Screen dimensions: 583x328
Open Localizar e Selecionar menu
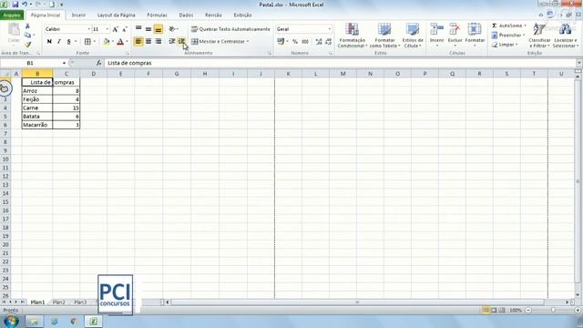point(565,36)
